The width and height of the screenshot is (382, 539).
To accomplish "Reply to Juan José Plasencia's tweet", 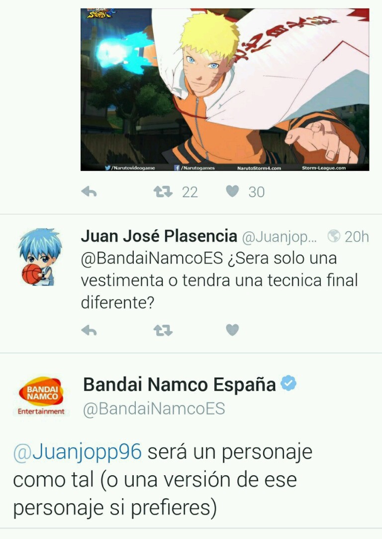I will pos(89,330).
